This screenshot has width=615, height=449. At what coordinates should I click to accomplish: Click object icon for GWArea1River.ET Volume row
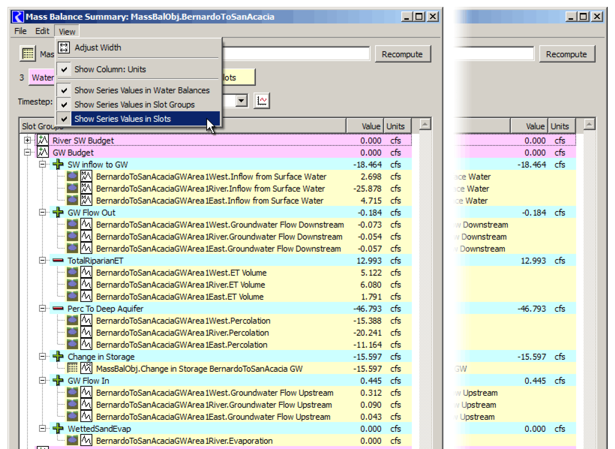(72, 285)
